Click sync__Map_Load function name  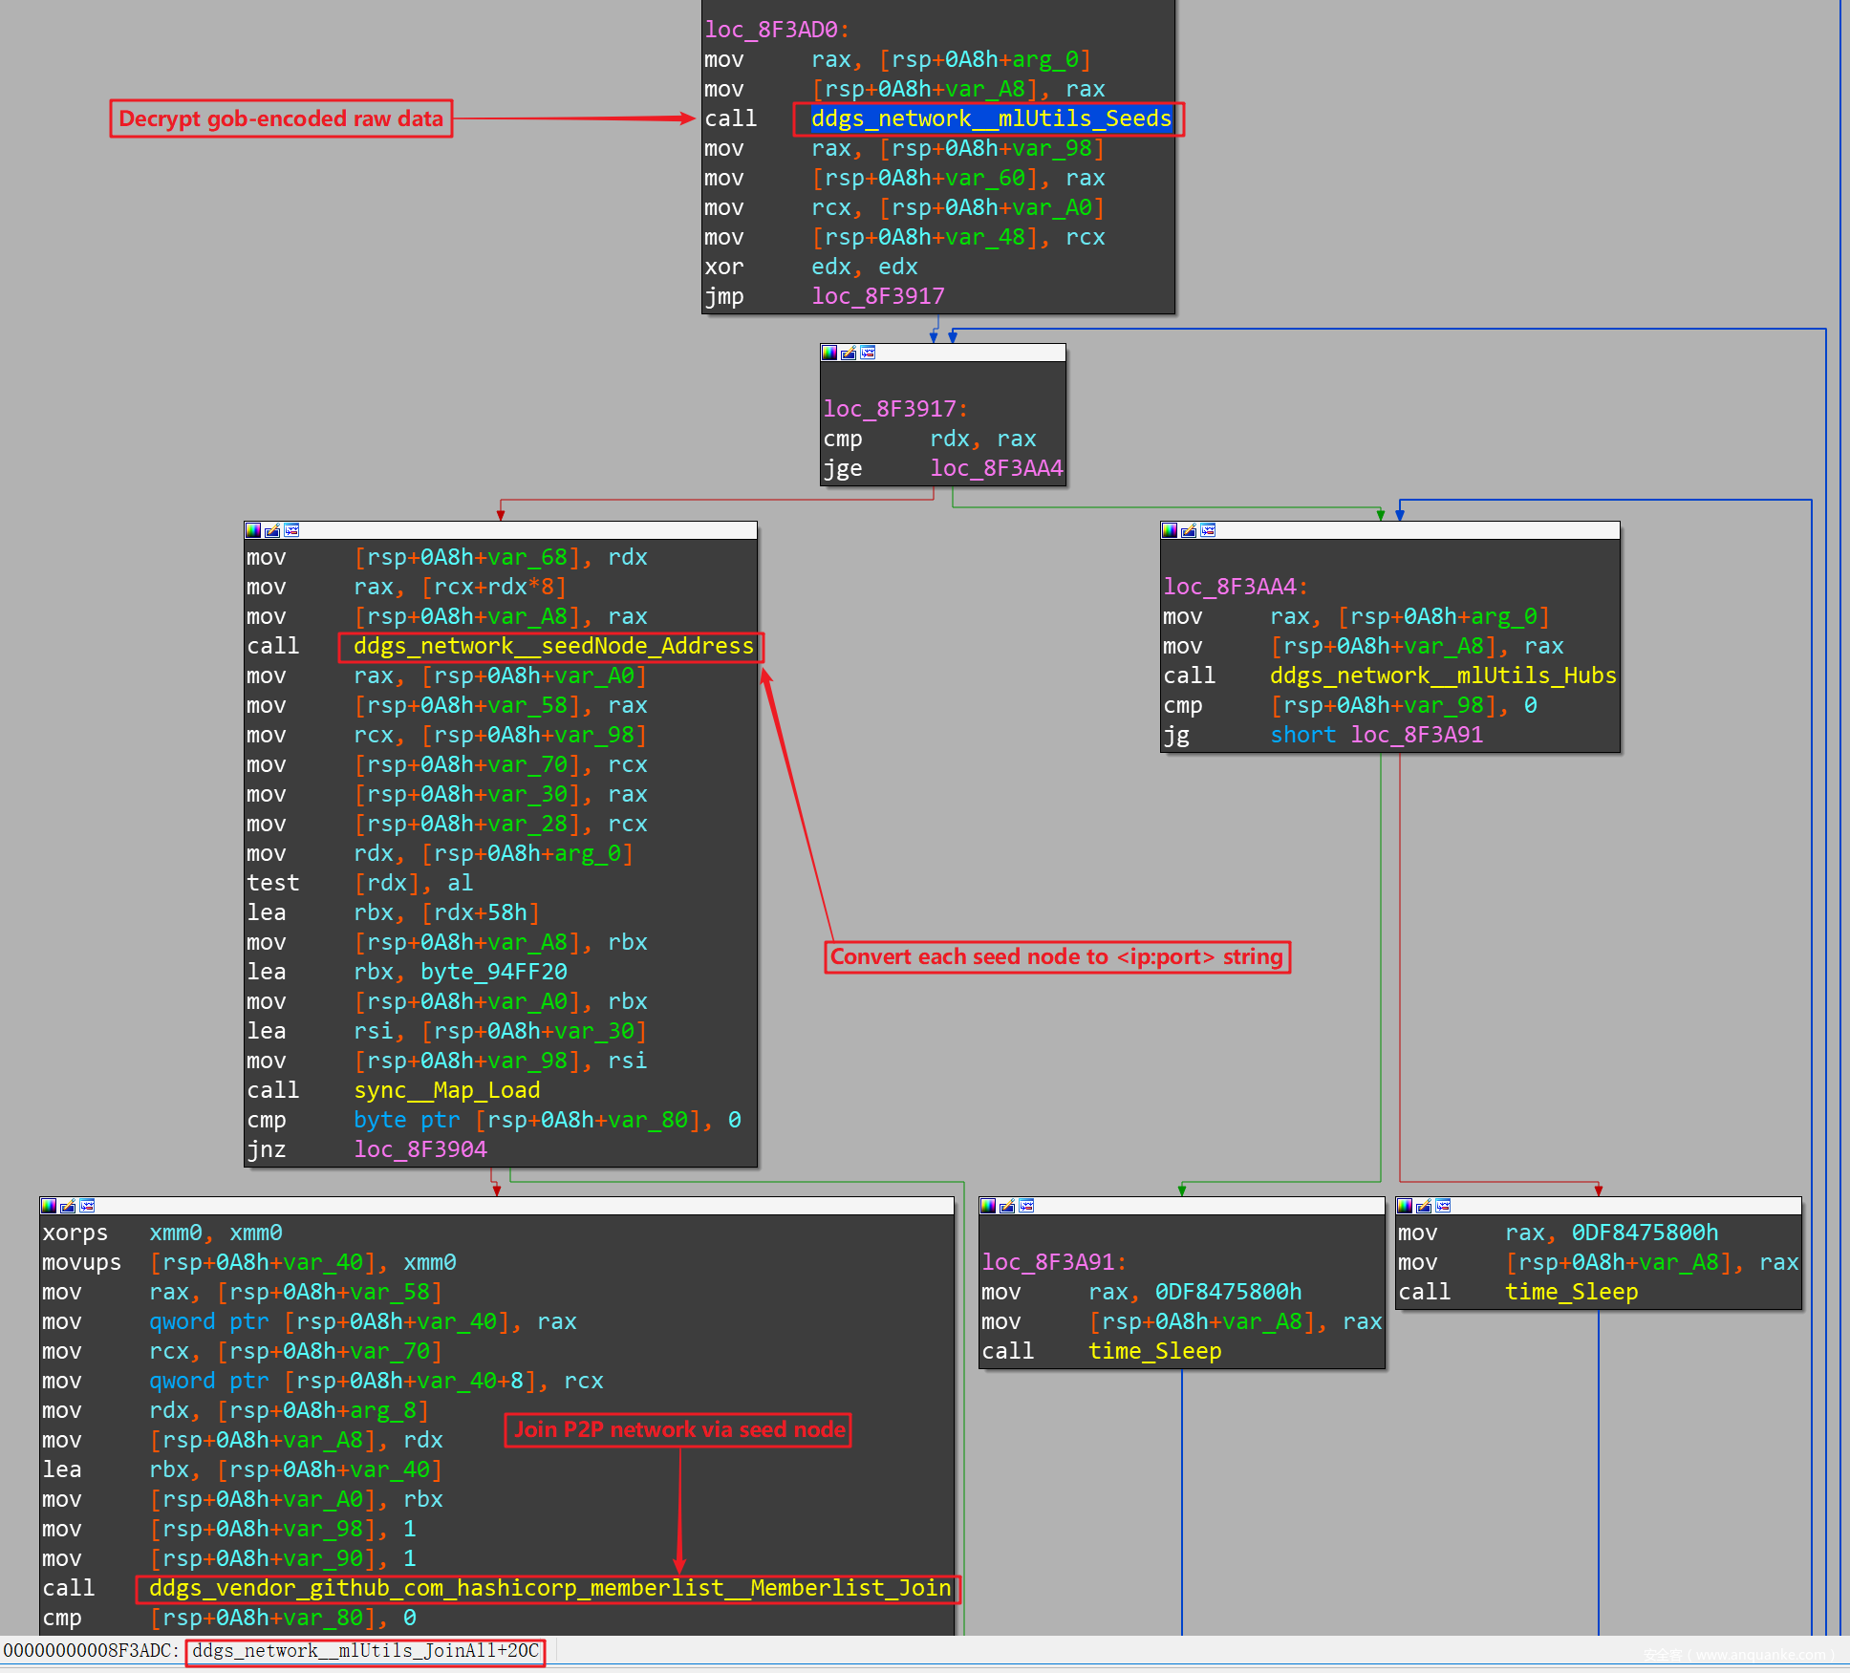[446, 1091]
